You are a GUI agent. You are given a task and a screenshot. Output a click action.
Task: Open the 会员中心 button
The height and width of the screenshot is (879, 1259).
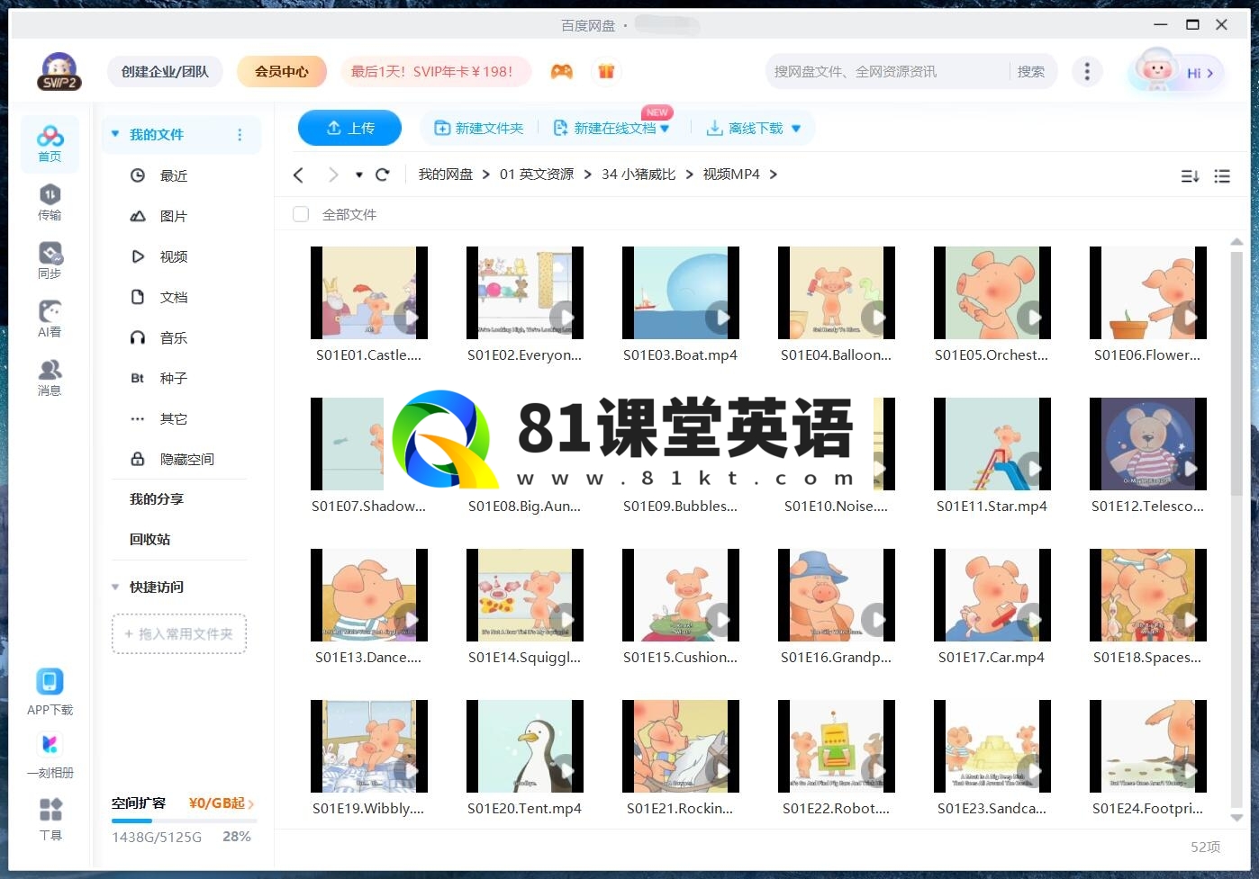point(281,71)
